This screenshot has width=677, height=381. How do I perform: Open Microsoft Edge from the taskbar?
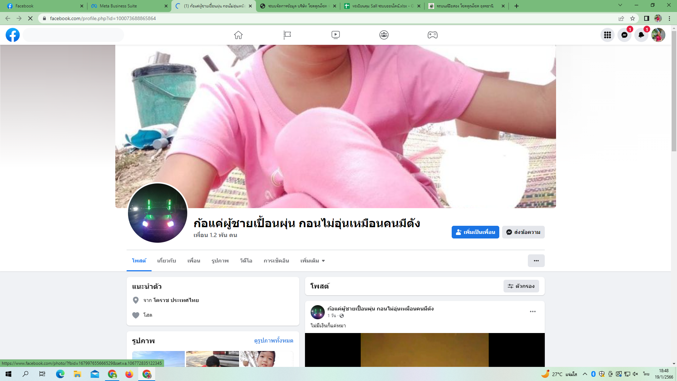[x=60, y=374]
